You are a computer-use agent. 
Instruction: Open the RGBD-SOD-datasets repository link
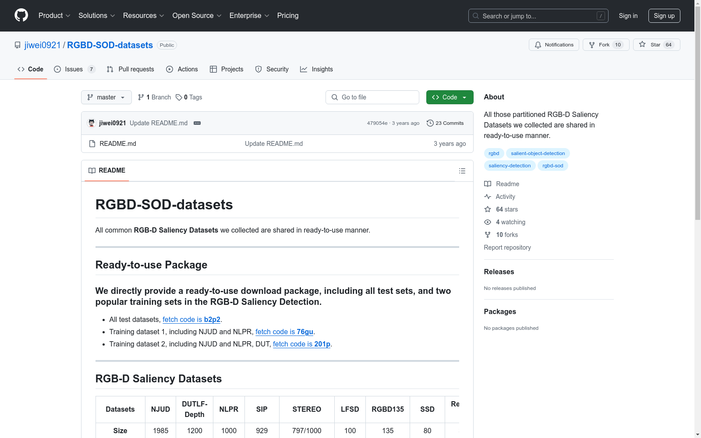[110, 45]
